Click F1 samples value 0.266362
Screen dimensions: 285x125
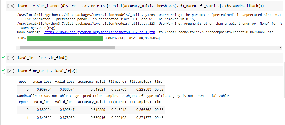click(x=144, y=110)
